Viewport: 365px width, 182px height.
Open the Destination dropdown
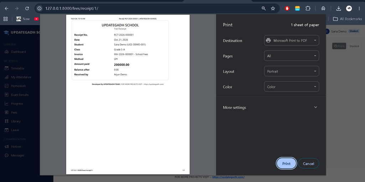(x=292, y=40)
